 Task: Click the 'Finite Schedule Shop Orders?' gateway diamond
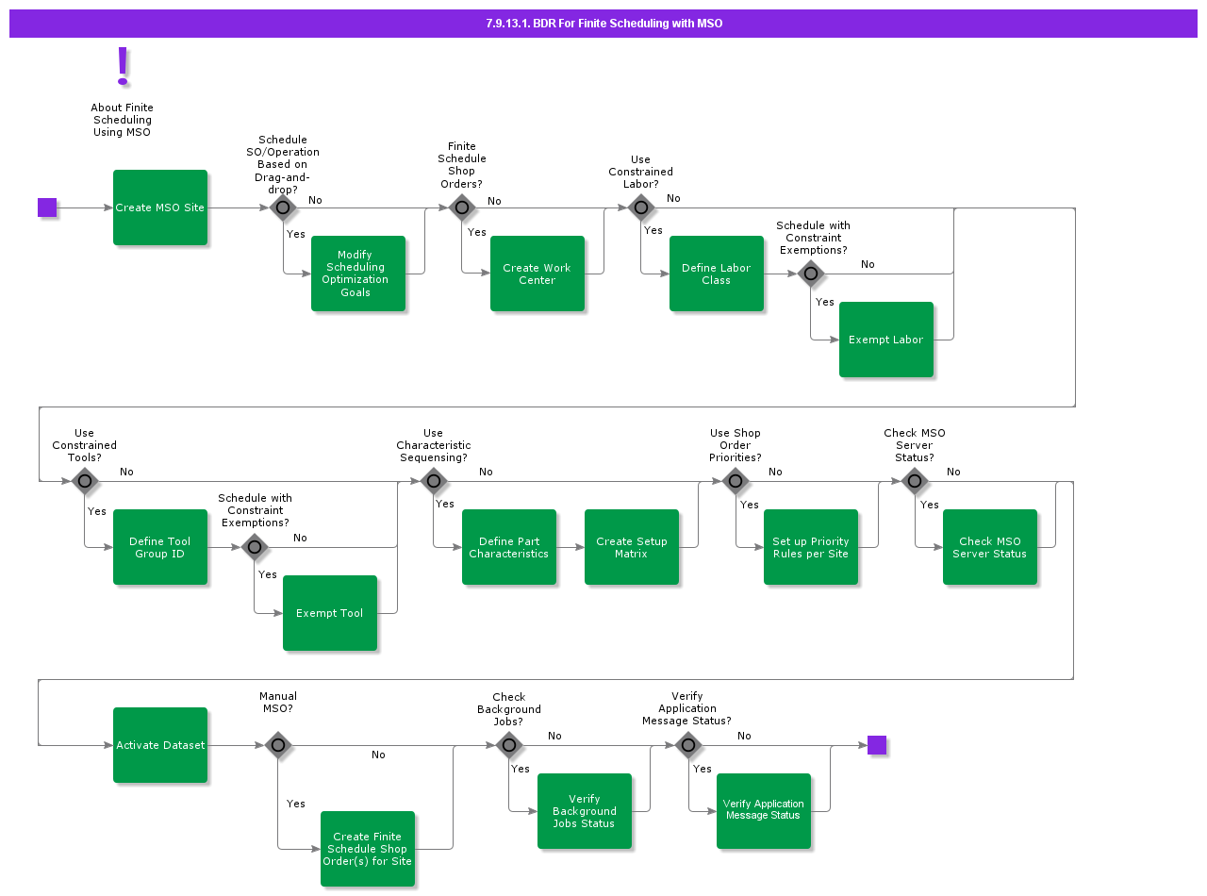(x=462, y=207)
